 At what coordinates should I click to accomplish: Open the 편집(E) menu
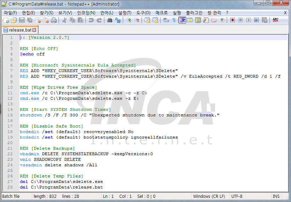(28, 13)
